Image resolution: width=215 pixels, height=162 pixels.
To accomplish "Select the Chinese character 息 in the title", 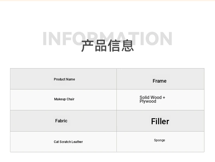I will 127,46.
